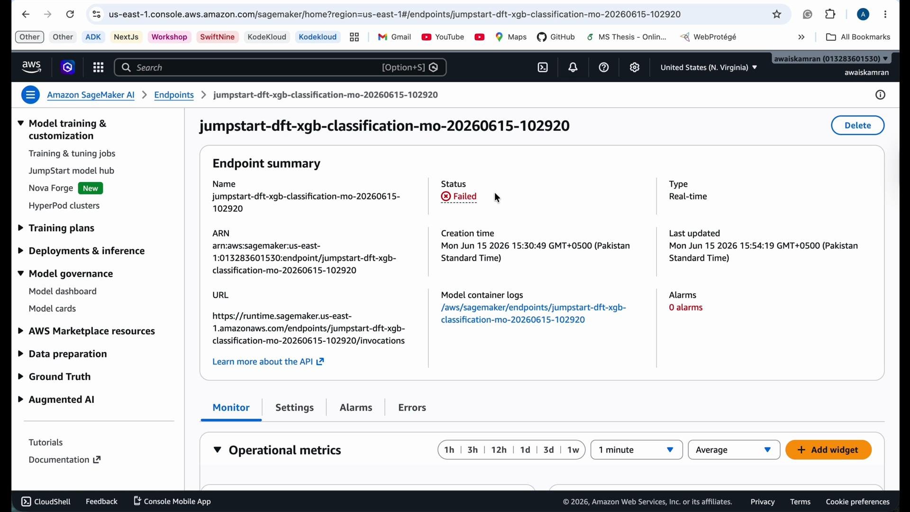Go to Amazon SageMaker AI breadcrumb
The width and height of the screenshot is (910, 512).
pos(91,95)
